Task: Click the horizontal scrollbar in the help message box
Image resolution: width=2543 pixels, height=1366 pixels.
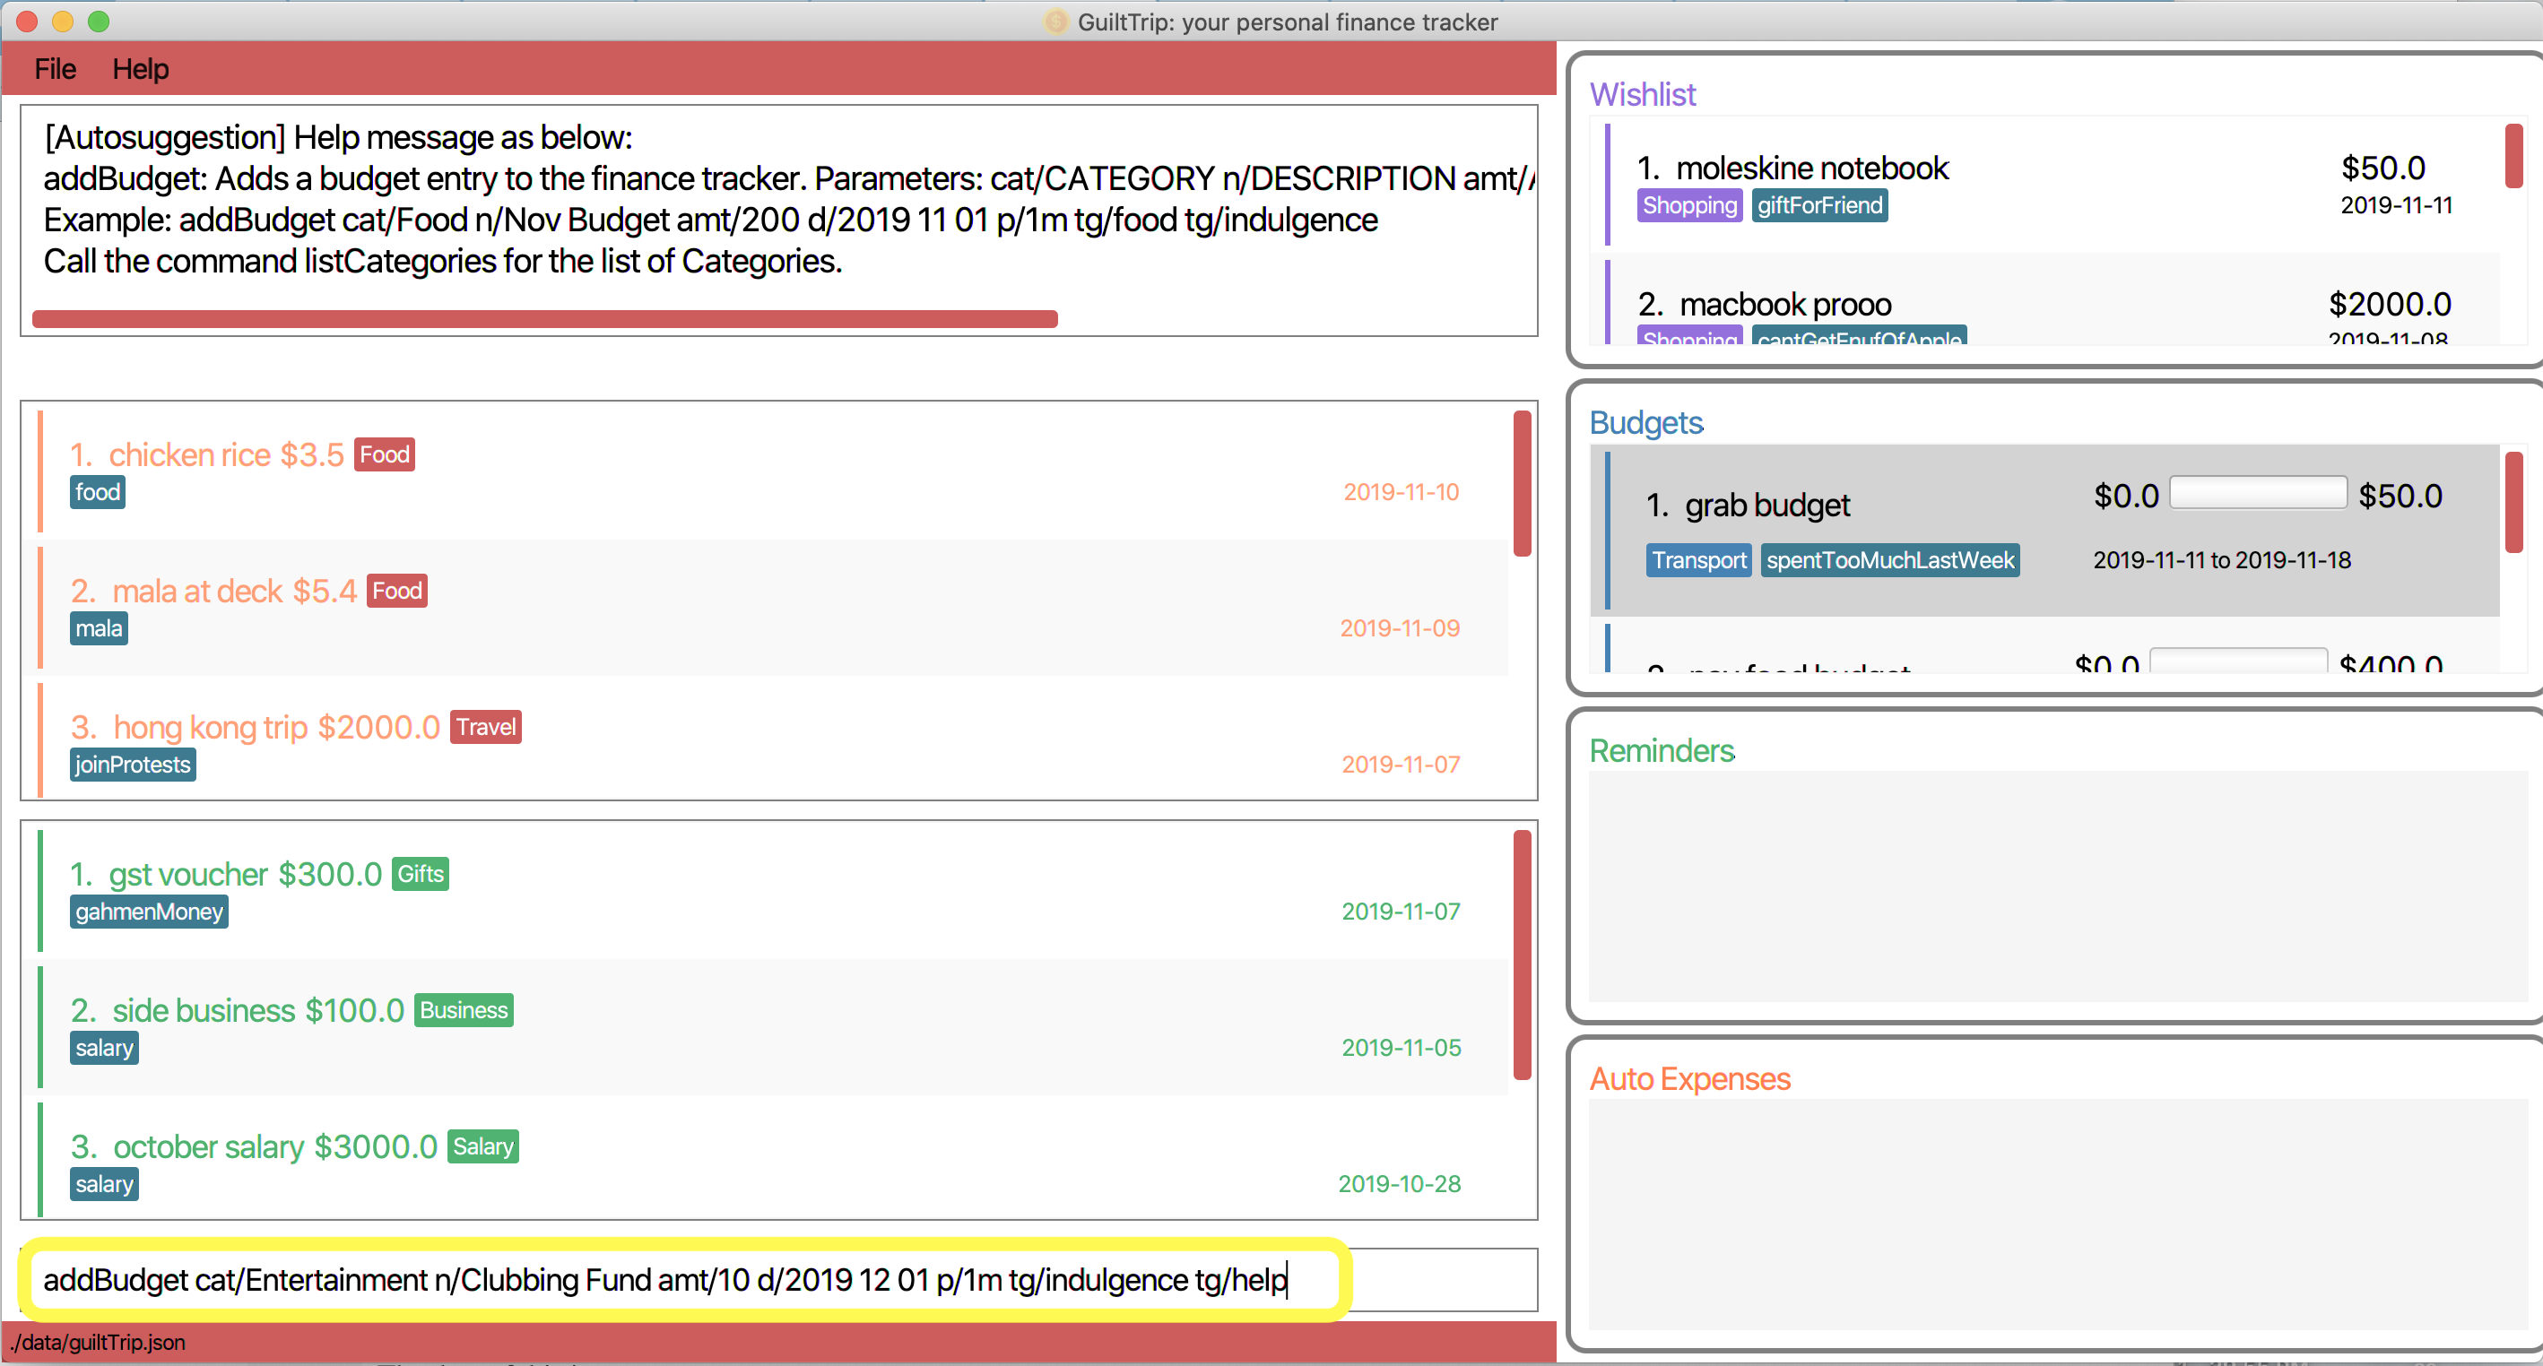Action: click(x=545, y=319)
